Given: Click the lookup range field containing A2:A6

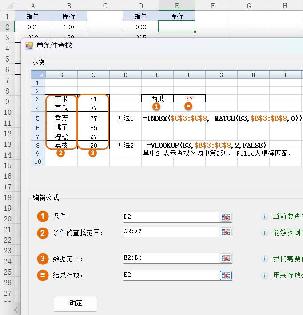Looking at the screenshot, I should [x=171, y=232].
